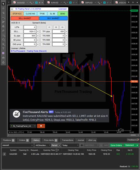
Task: Click arrow next to TP1 pips field
Action: coord(66,31)
